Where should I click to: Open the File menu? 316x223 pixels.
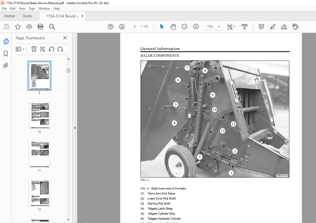(4, 9)
